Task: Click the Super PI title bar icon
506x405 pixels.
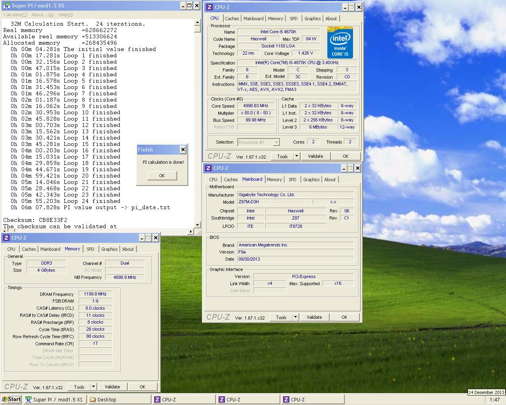Action: point(6,6)
